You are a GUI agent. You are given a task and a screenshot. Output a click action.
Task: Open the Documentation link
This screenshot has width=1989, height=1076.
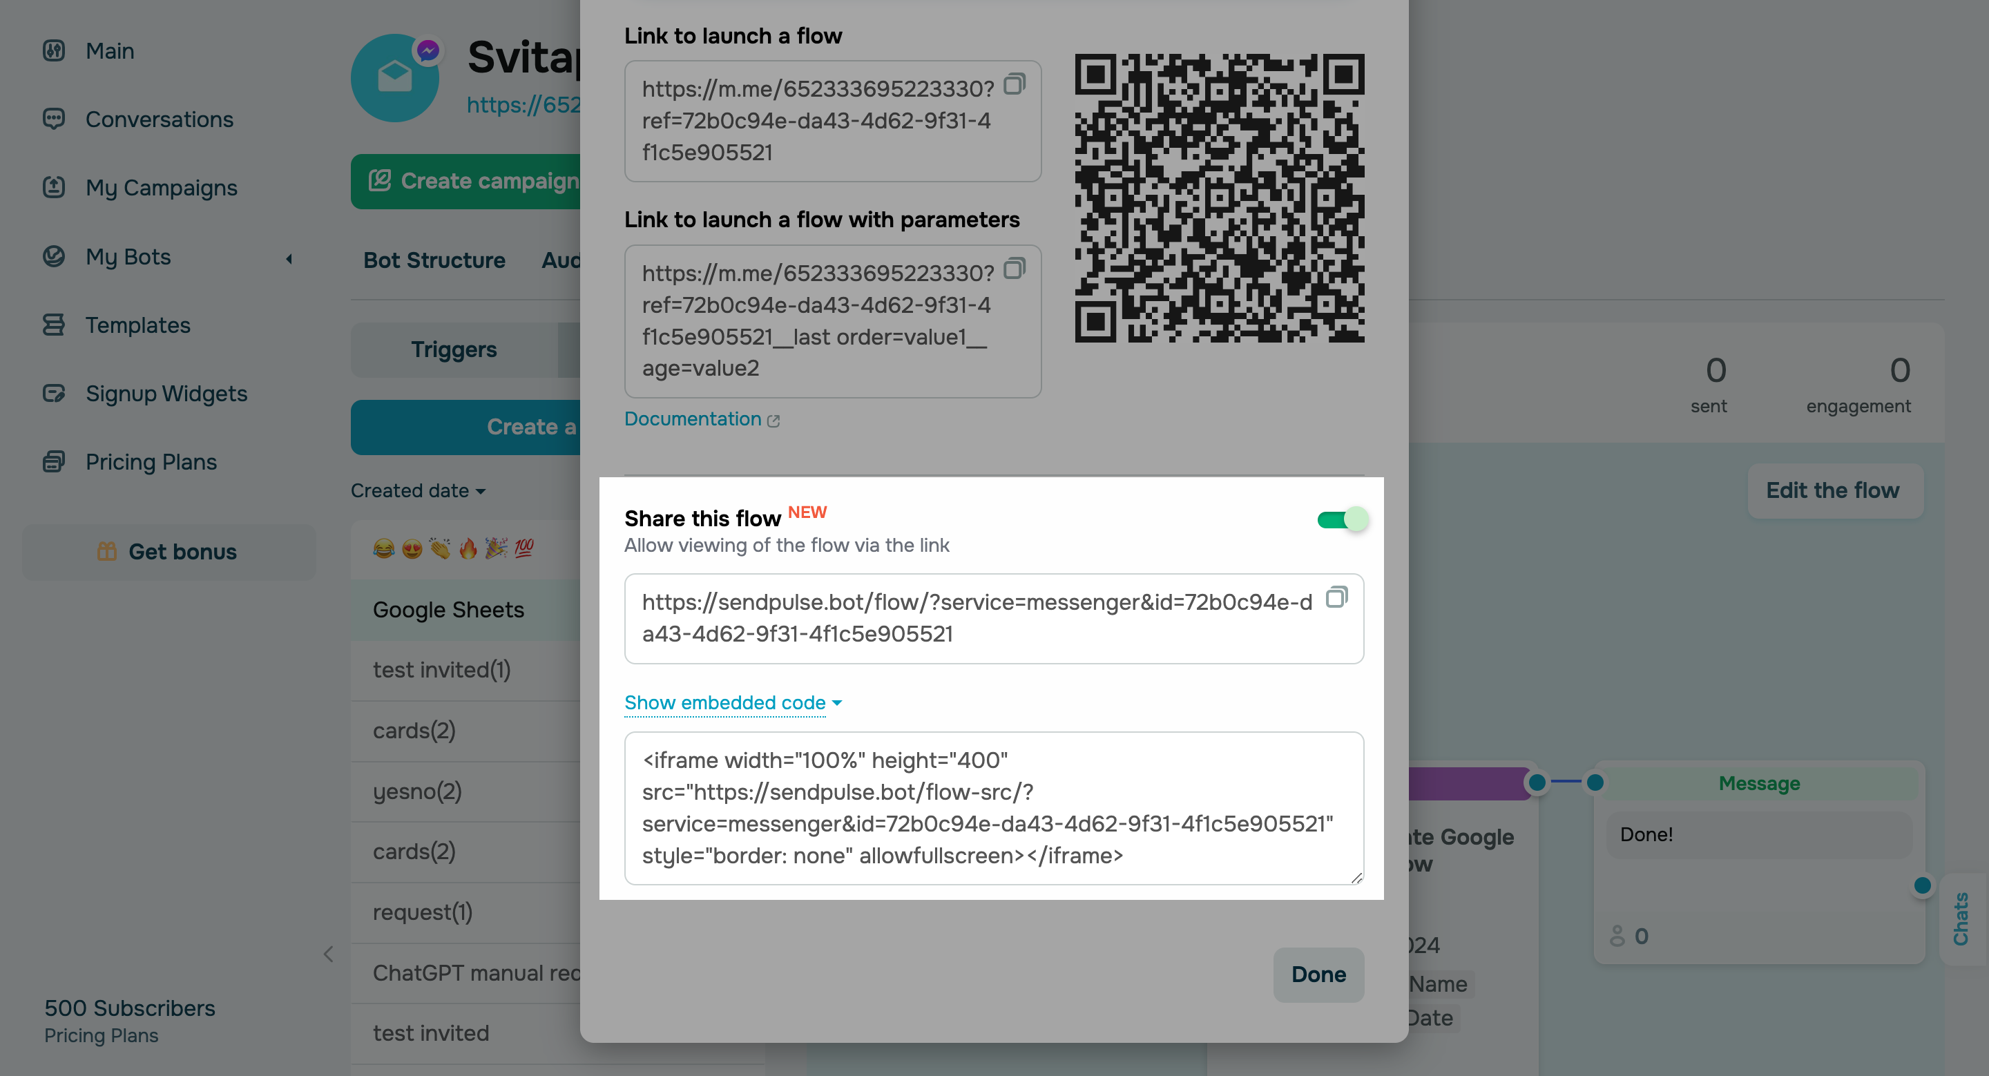tap(693, 419)
